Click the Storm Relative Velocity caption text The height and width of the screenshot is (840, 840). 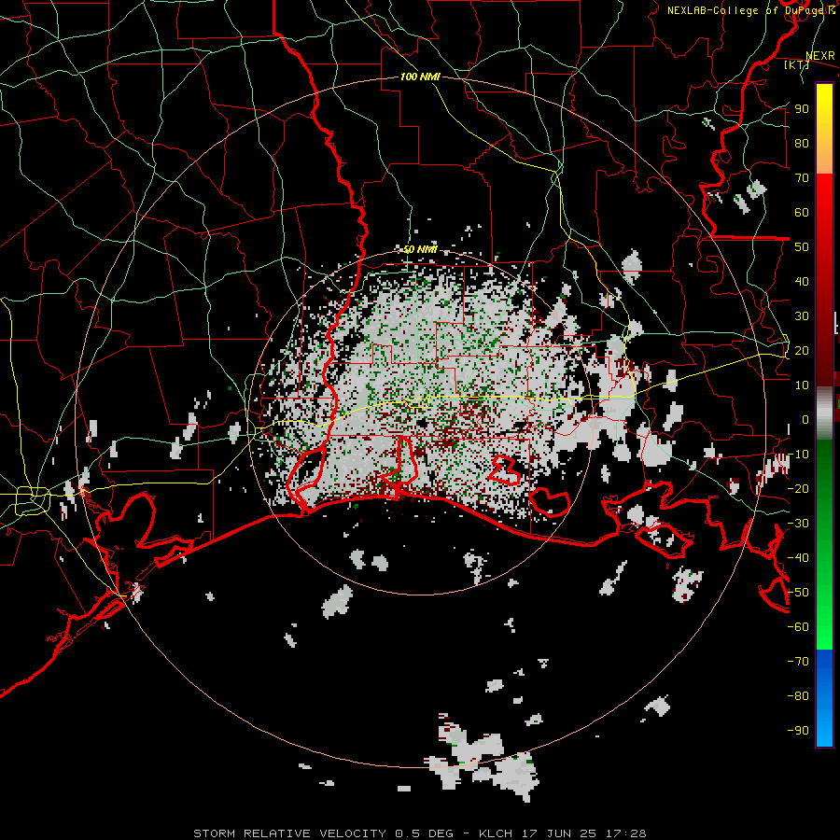pyautogui.click(x=419, y=833)
